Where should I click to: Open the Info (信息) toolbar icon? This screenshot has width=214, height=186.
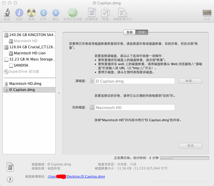(x=19, y=13)
